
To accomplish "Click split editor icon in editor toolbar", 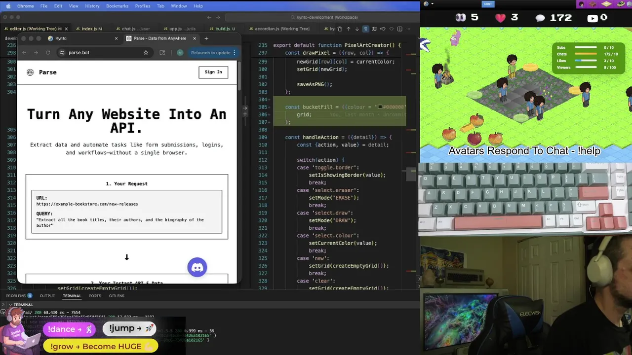I will (x=399, y=29).
